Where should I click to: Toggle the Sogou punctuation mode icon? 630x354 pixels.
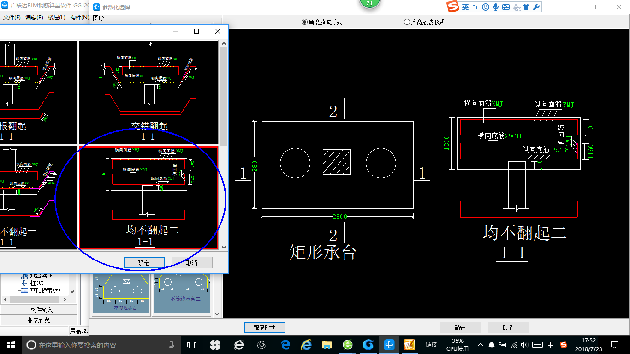pos(475,7)
